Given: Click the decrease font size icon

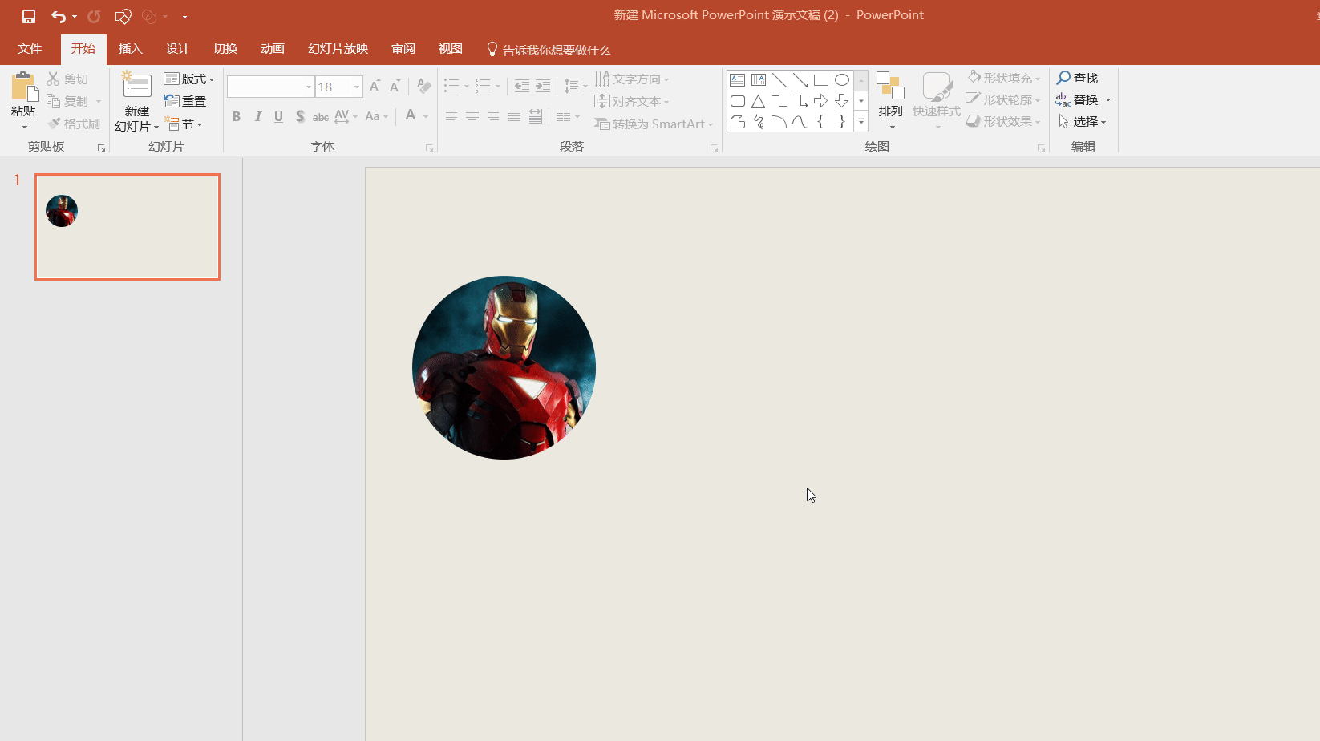Looking at the screenshot, I should 395,87.
